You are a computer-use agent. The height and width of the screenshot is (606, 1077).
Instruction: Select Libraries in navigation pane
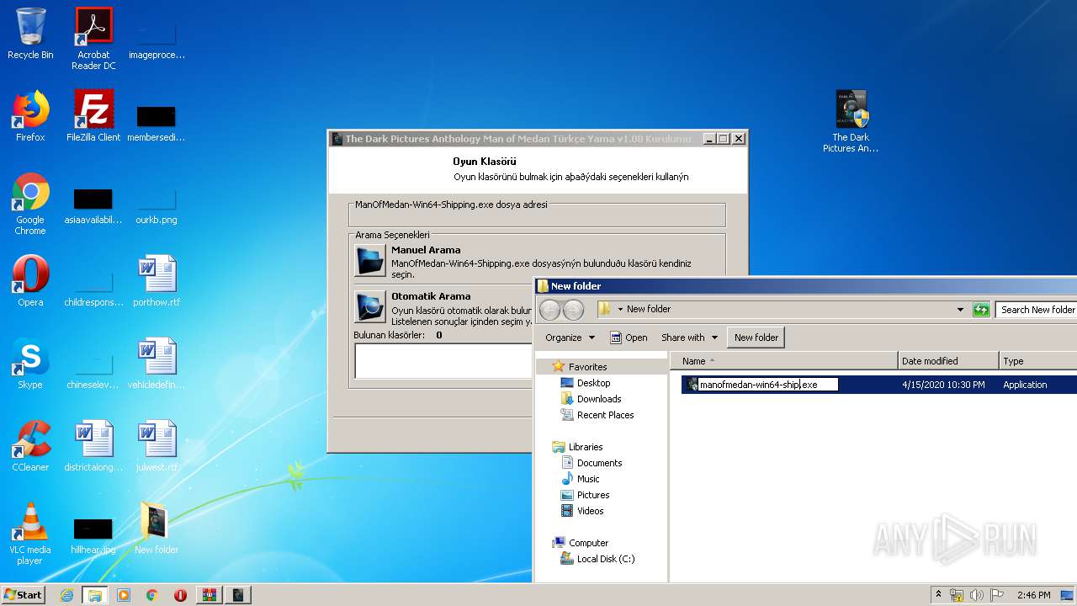(586, 447)
